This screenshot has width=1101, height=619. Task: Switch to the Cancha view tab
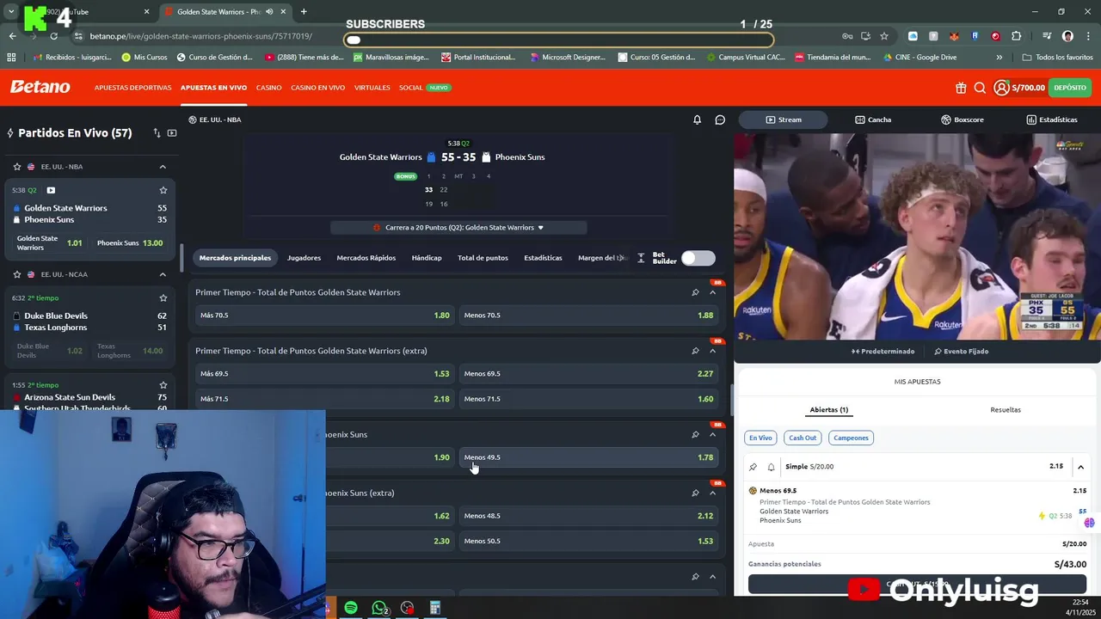click(x=873, y=120)
